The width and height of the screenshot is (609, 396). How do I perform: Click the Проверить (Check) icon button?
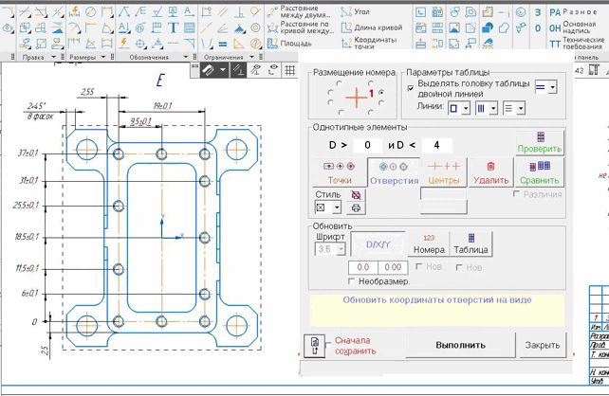pos(540,142)
